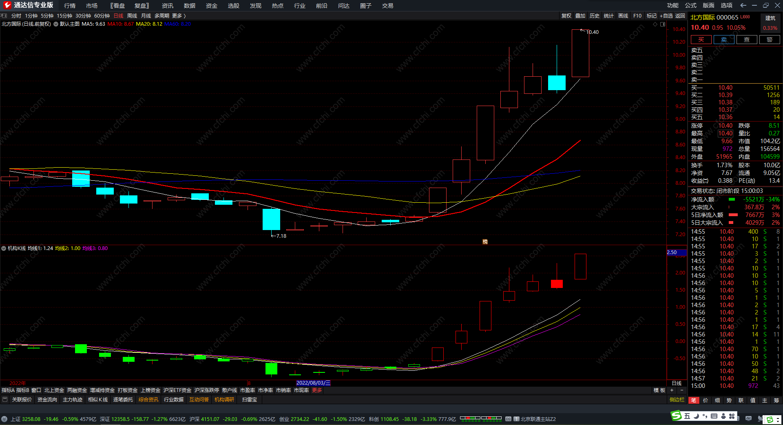Click the 榜 marker on the K-line chart
The image size is (783, 425).
(x=485, y=242)
